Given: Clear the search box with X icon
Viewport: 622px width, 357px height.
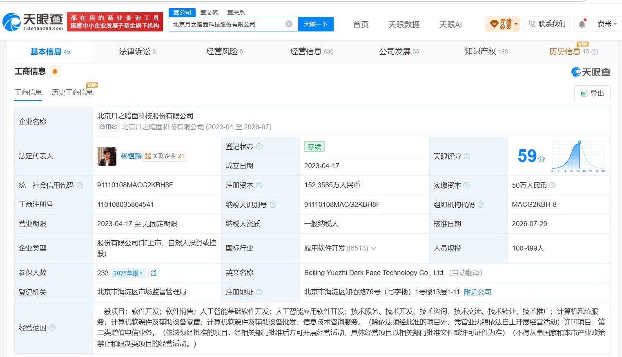Looking at the screenshot, I should click(289, 24).
